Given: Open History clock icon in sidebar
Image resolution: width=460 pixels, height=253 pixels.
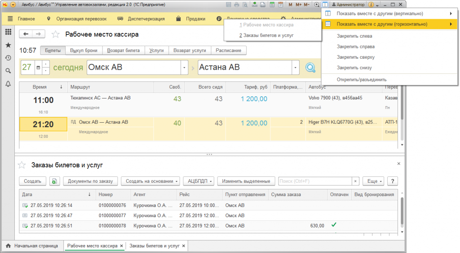Looking at the screenshot, I should coord(8,58).
